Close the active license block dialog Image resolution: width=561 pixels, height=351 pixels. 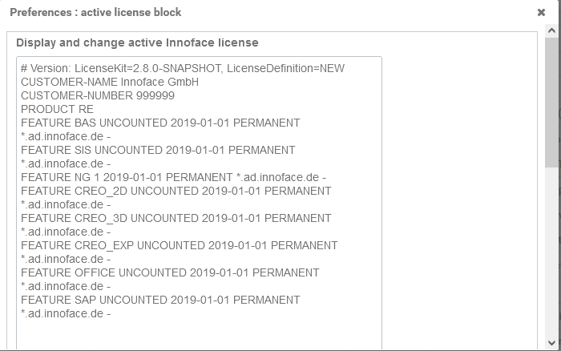[542, 13]
